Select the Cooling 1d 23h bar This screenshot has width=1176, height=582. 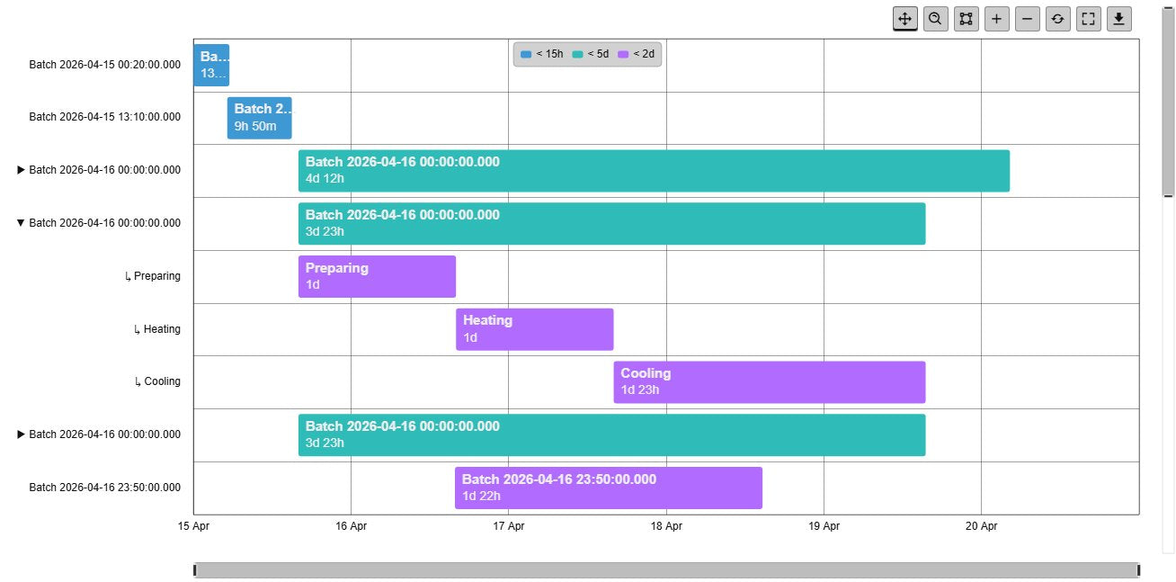tap(770, 382)
